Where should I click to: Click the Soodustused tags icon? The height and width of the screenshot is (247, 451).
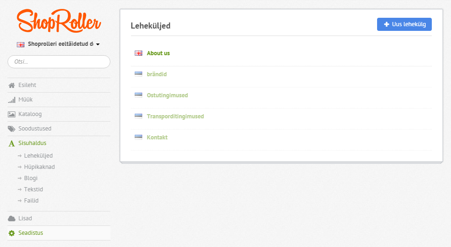[x=12, y=129]
